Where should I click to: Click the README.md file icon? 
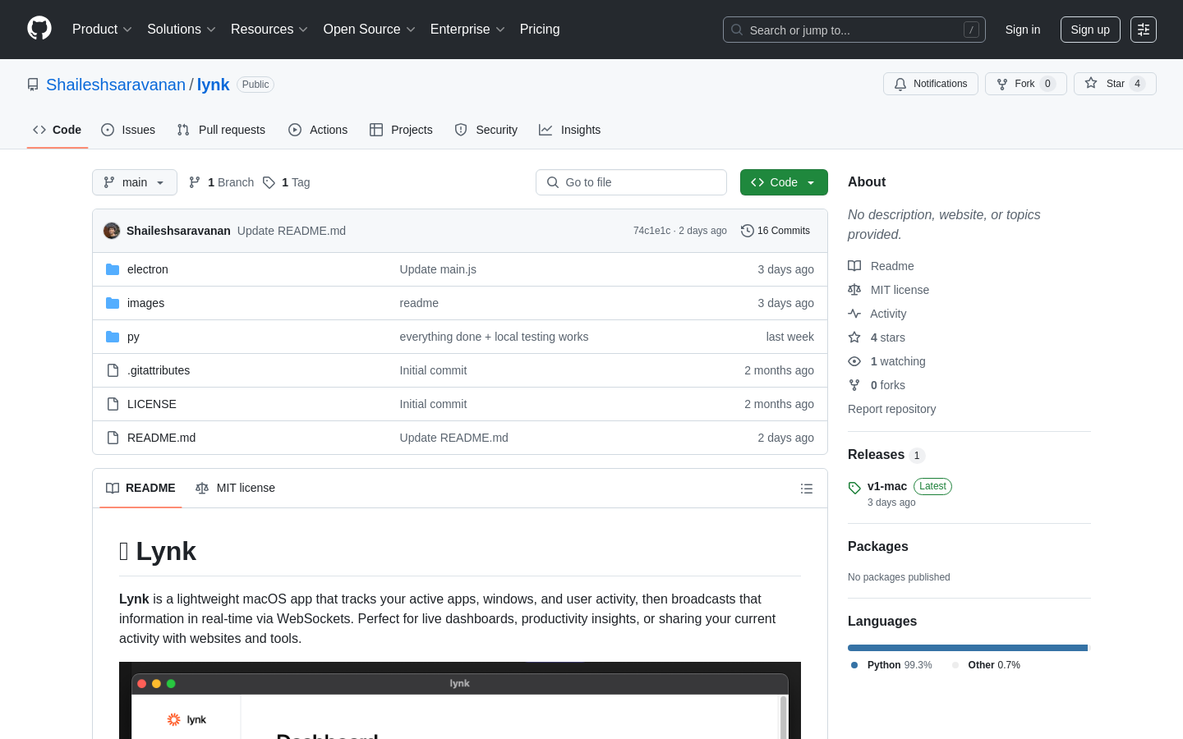113,438
